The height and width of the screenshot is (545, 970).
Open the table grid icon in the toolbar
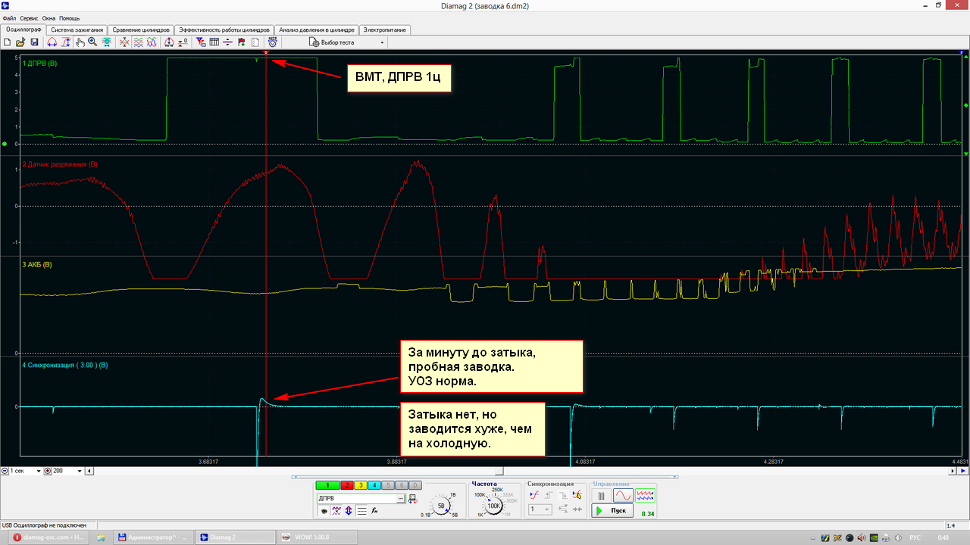tap(214, 42)
